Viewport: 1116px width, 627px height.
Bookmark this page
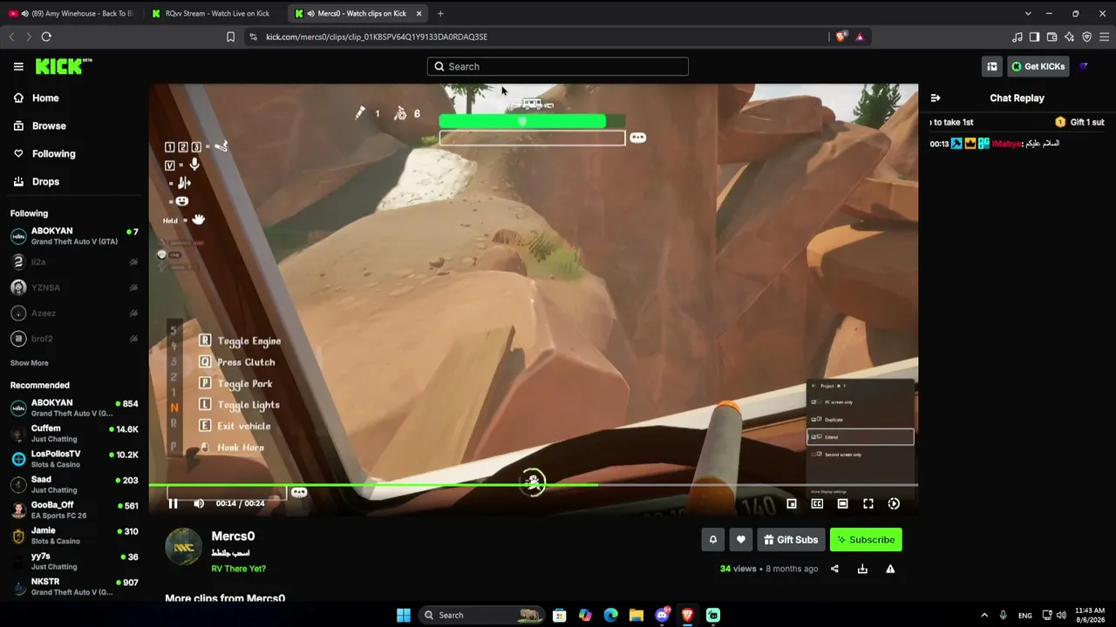[x=230, y=37]
